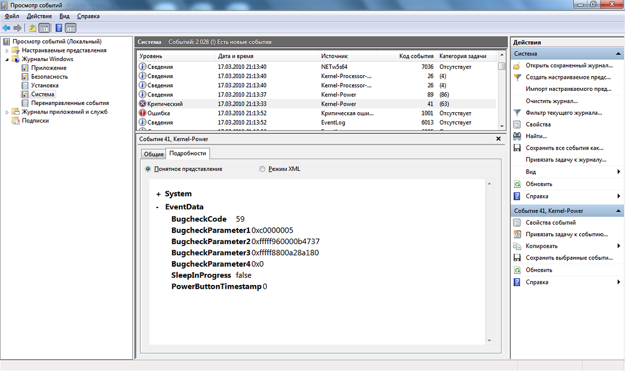The image size is (625, 371).
Task: Select the Понятное представление radio button
Action: (x=148, y=169)
